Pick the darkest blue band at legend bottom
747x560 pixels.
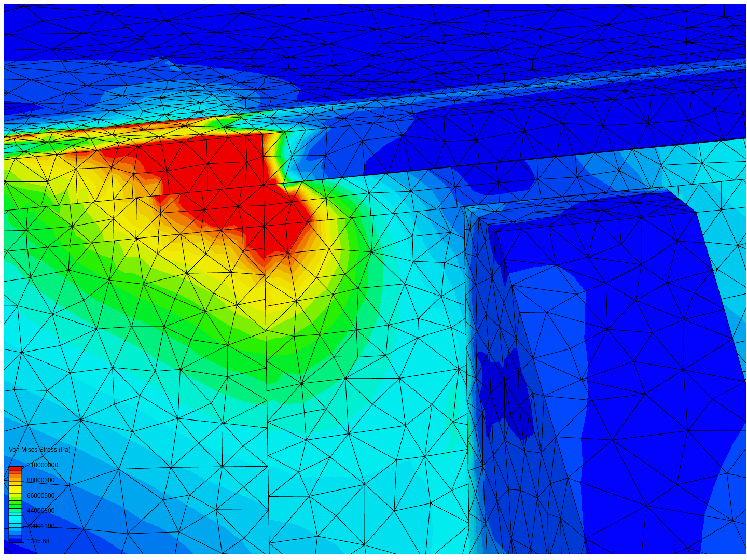tap(16, 541)
